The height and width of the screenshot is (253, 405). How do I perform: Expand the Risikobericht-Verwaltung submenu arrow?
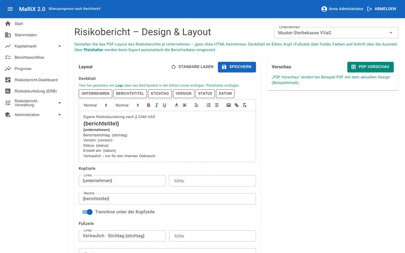click(59, 103)
